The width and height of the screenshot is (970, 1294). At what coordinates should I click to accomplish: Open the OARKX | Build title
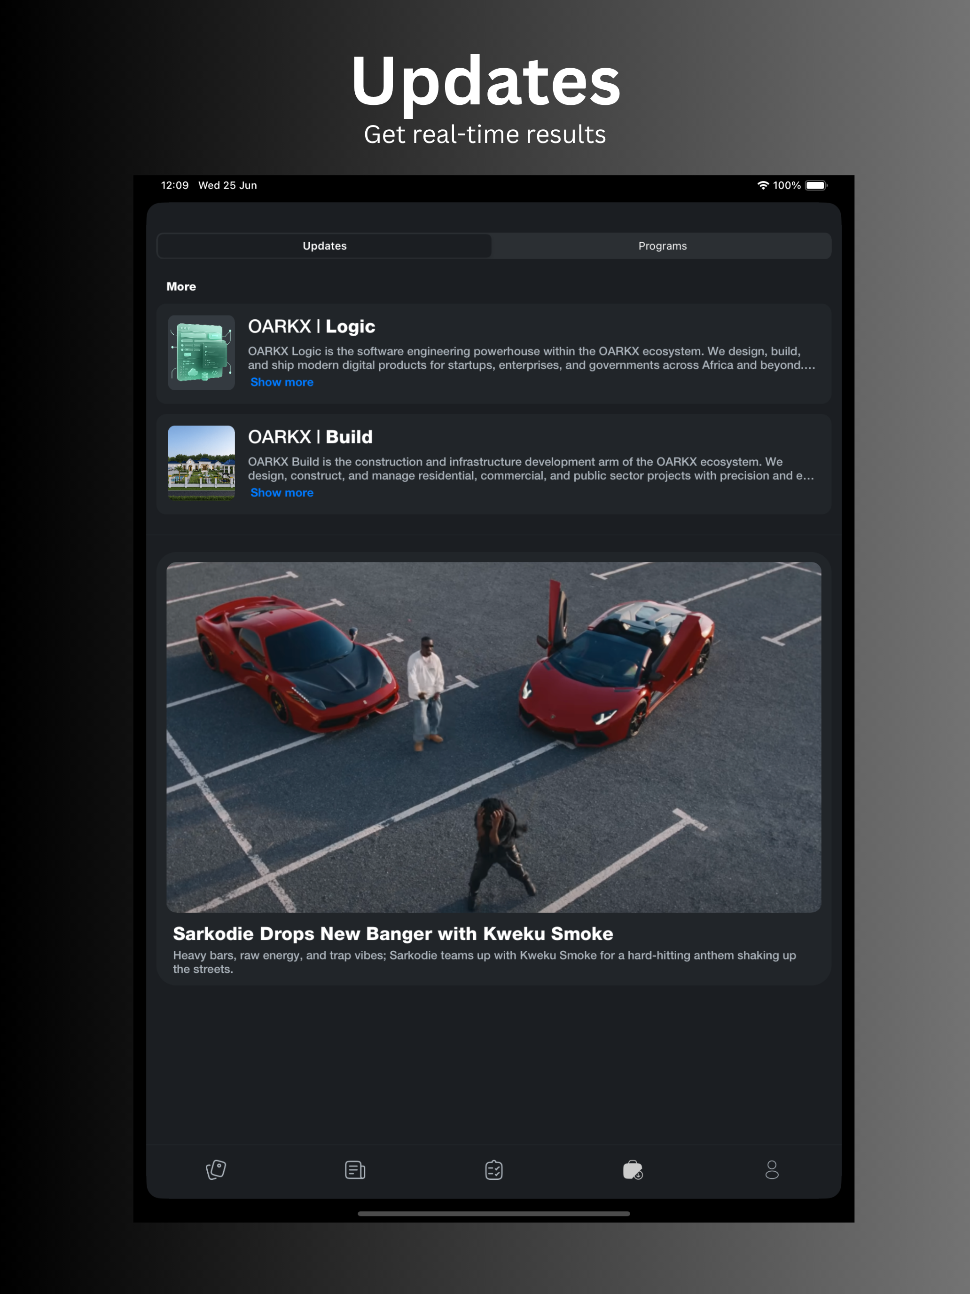click(310, 437)
